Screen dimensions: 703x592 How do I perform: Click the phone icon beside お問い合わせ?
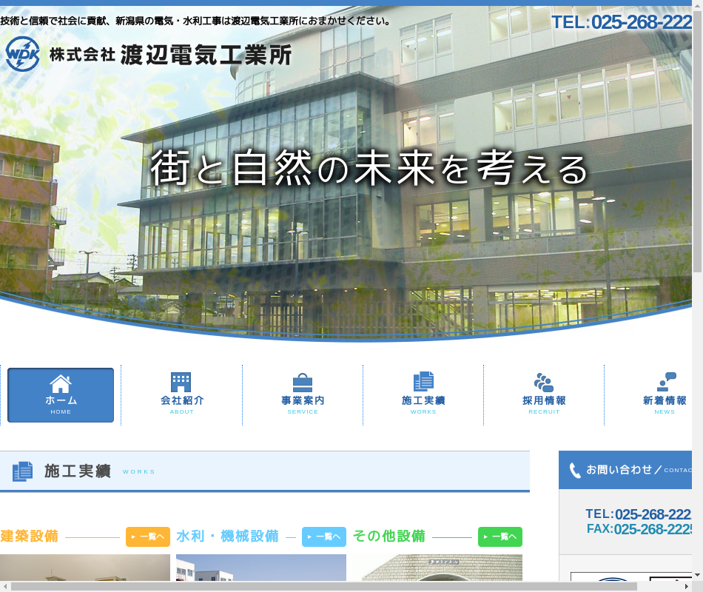click(575, 471)
